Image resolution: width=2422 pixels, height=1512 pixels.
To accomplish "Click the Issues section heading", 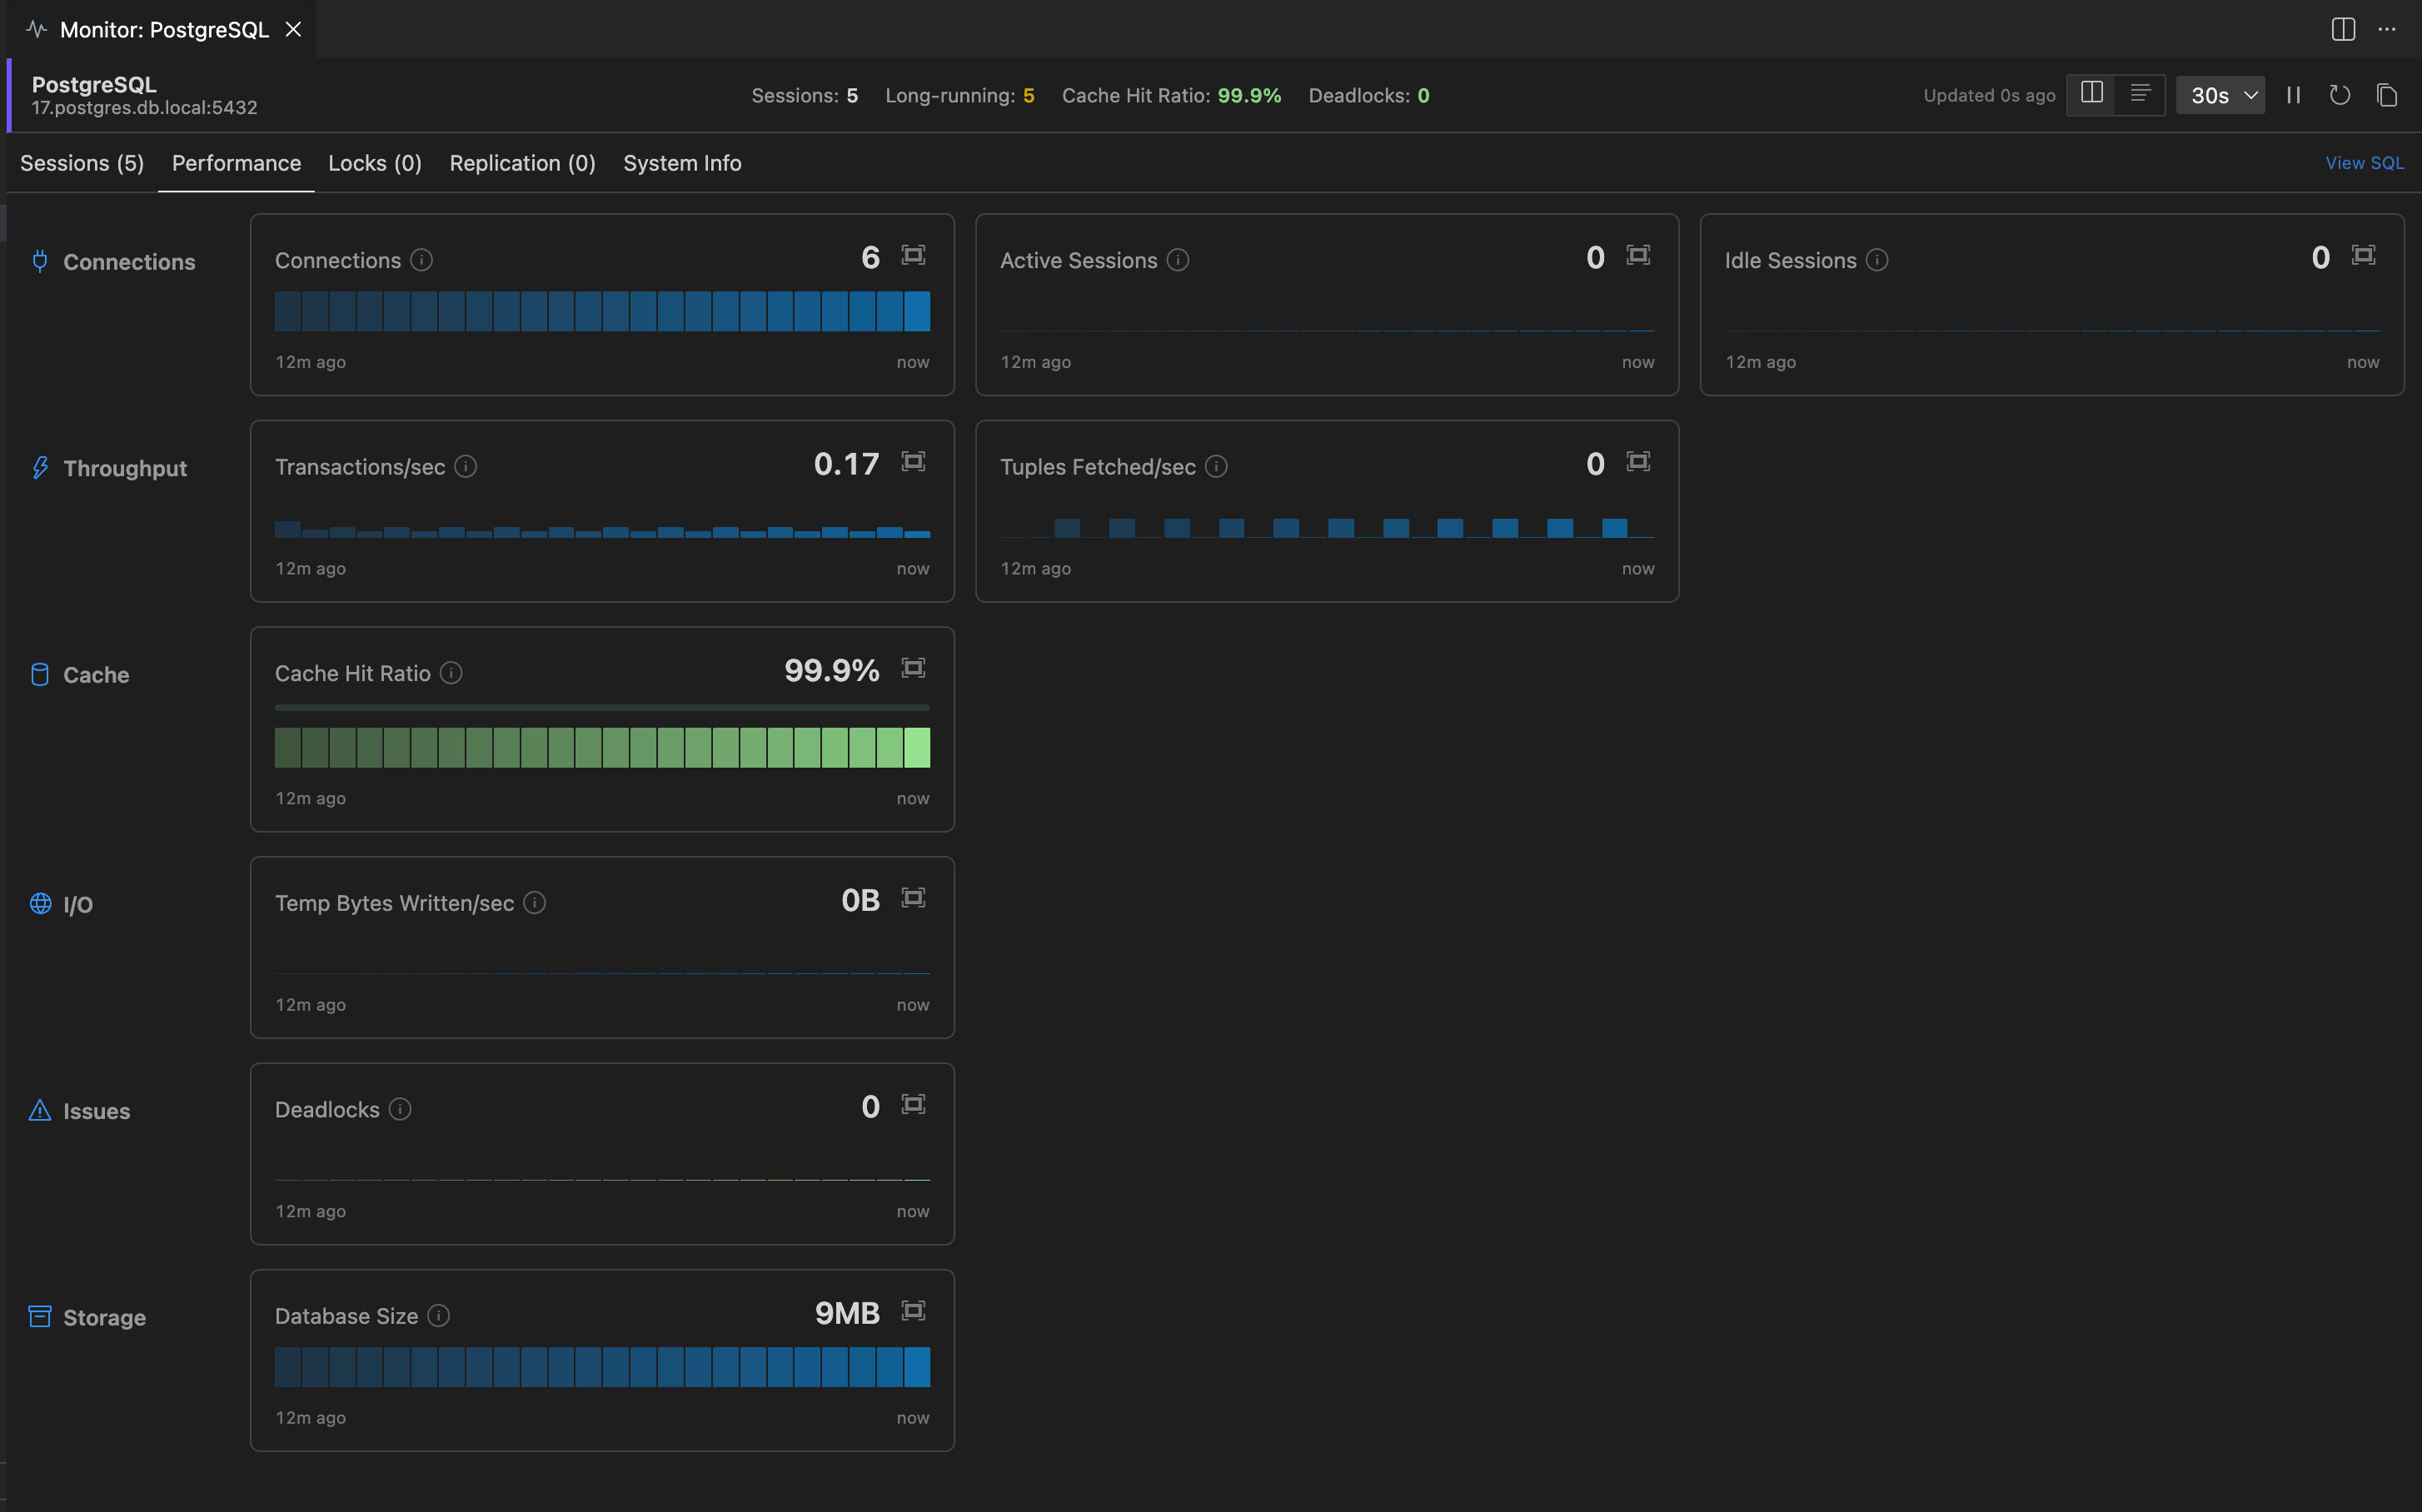I will tap(96, 1111).
